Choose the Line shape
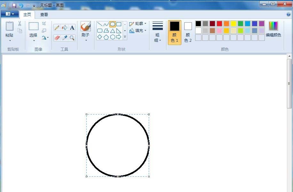293x192 pixels. coord(99,24)
